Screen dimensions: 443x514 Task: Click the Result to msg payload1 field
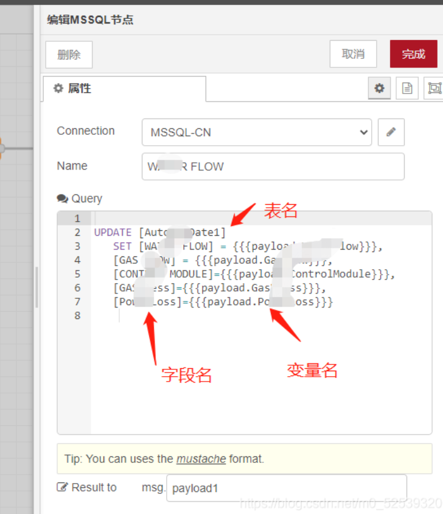tap(287, 488)
